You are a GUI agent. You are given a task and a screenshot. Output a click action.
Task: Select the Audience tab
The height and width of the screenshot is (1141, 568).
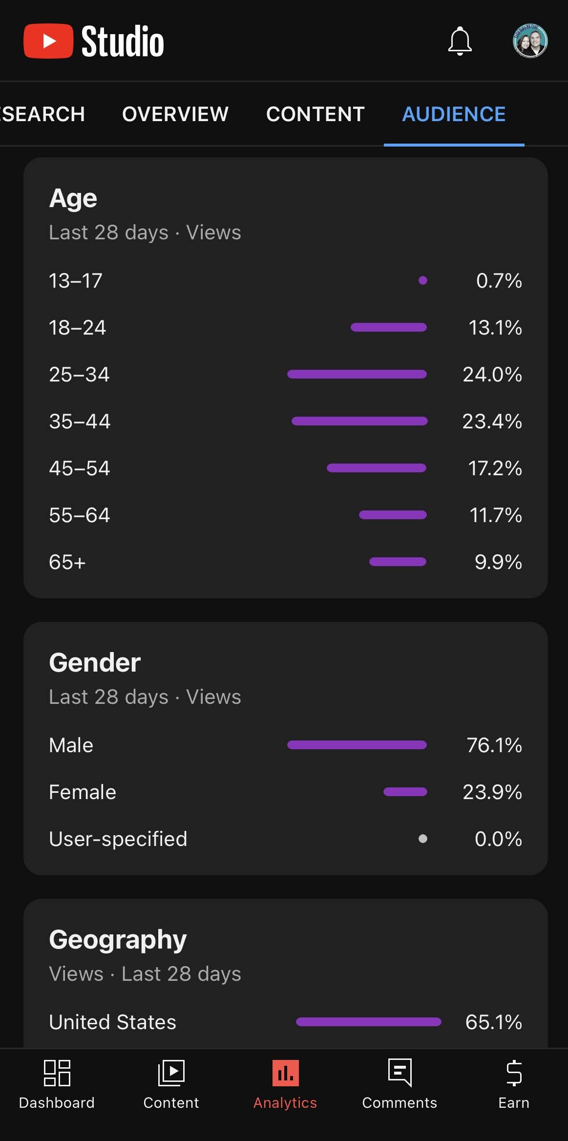coord(454,114)
